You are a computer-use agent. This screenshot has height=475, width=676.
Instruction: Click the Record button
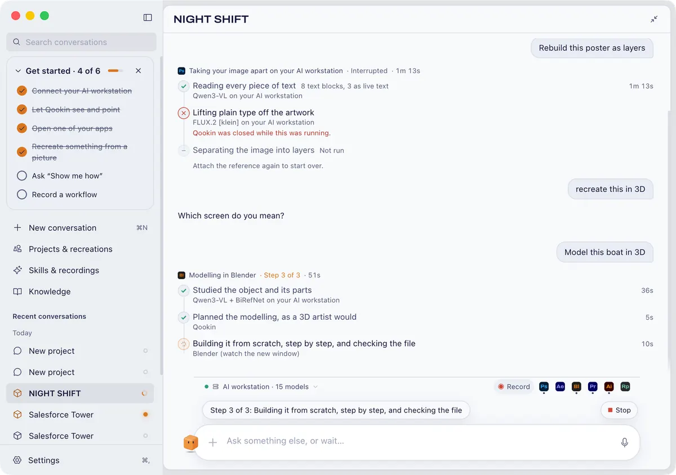(514, 387)
